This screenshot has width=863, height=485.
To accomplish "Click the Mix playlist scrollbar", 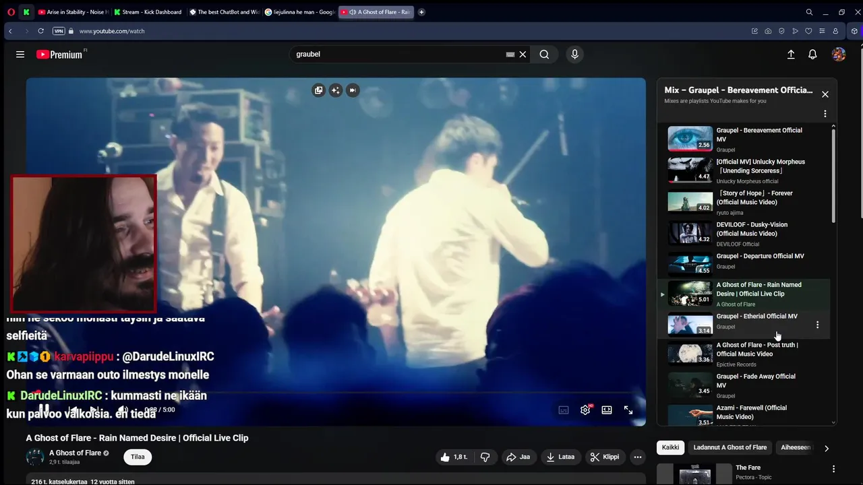I will 834,175.
